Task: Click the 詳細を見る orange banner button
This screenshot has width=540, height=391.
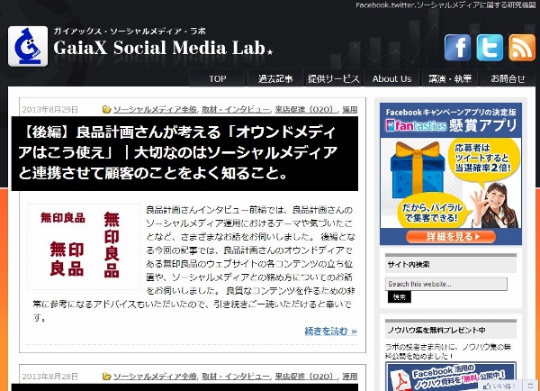Action: 451,237
